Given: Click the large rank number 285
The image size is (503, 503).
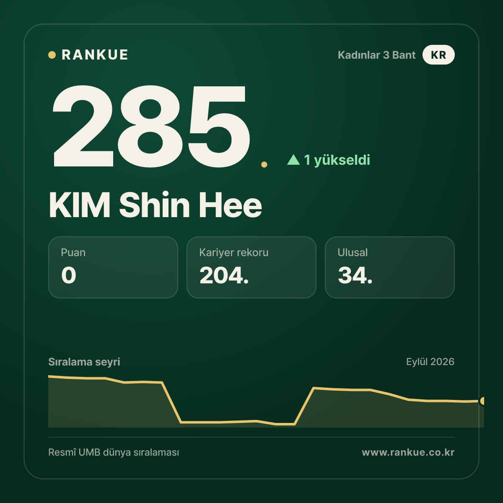Looking at the screenshot, I should point(151,126).
